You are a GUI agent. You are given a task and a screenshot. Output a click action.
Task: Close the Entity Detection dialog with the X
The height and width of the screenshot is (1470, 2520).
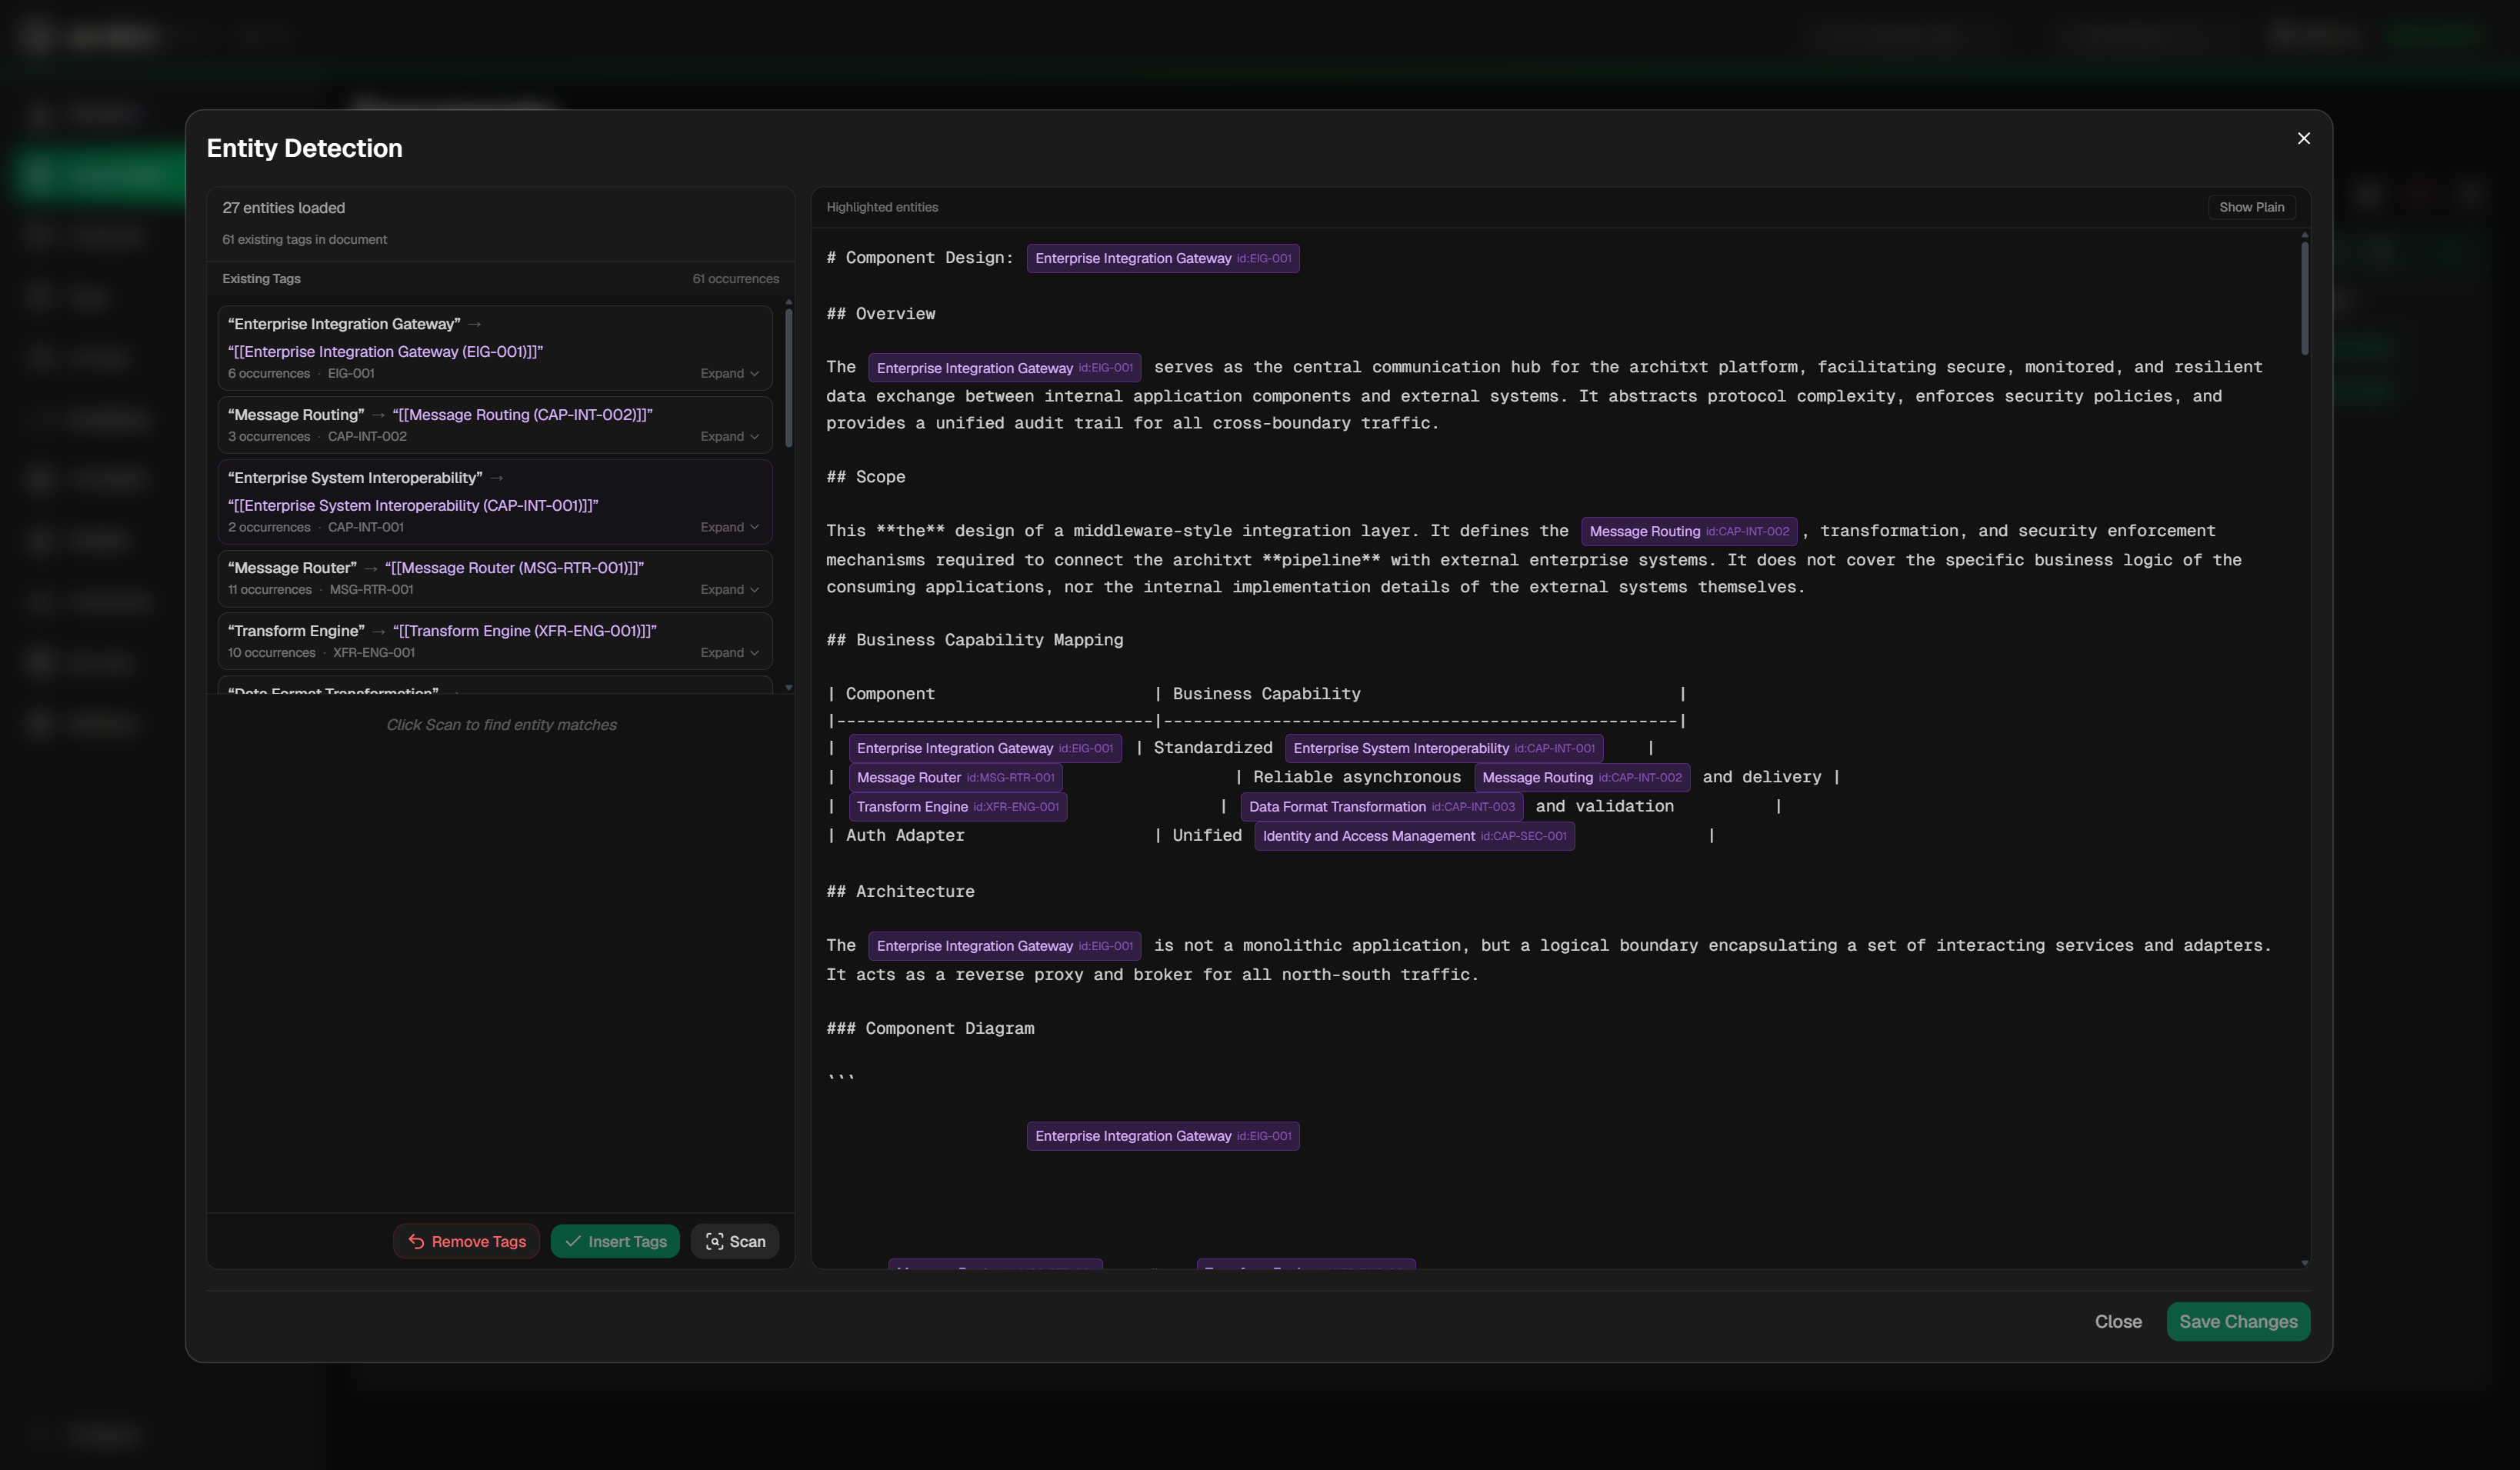[2303, 138]
